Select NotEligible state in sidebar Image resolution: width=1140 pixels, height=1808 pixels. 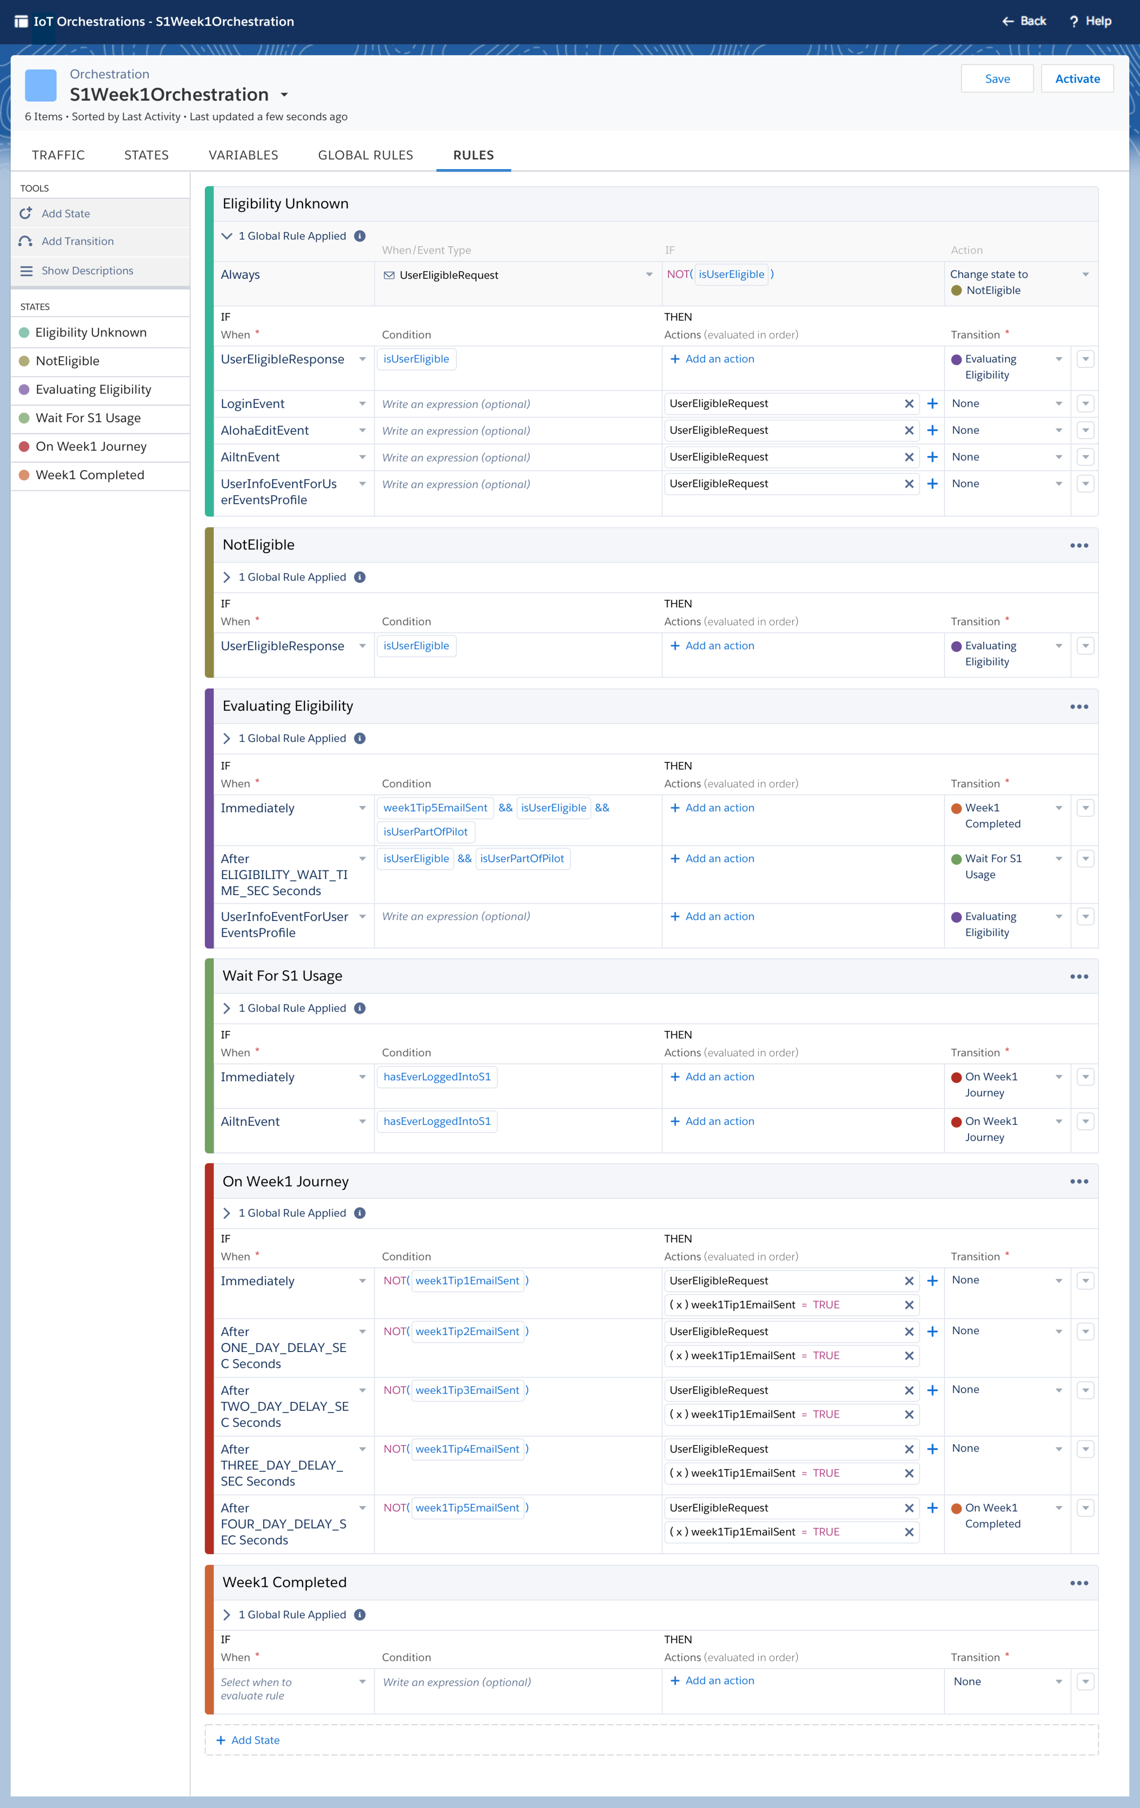coord(100,361)
